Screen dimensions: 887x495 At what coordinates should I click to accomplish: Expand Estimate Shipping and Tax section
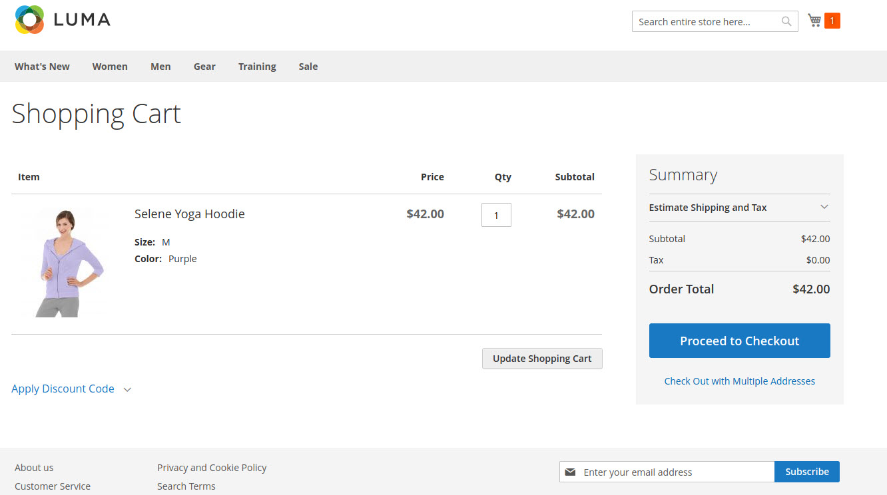[x=739, y=208]
